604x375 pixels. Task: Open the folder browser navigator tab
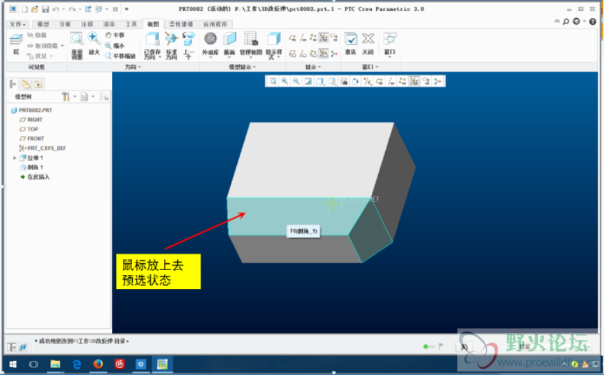point(26,84)
